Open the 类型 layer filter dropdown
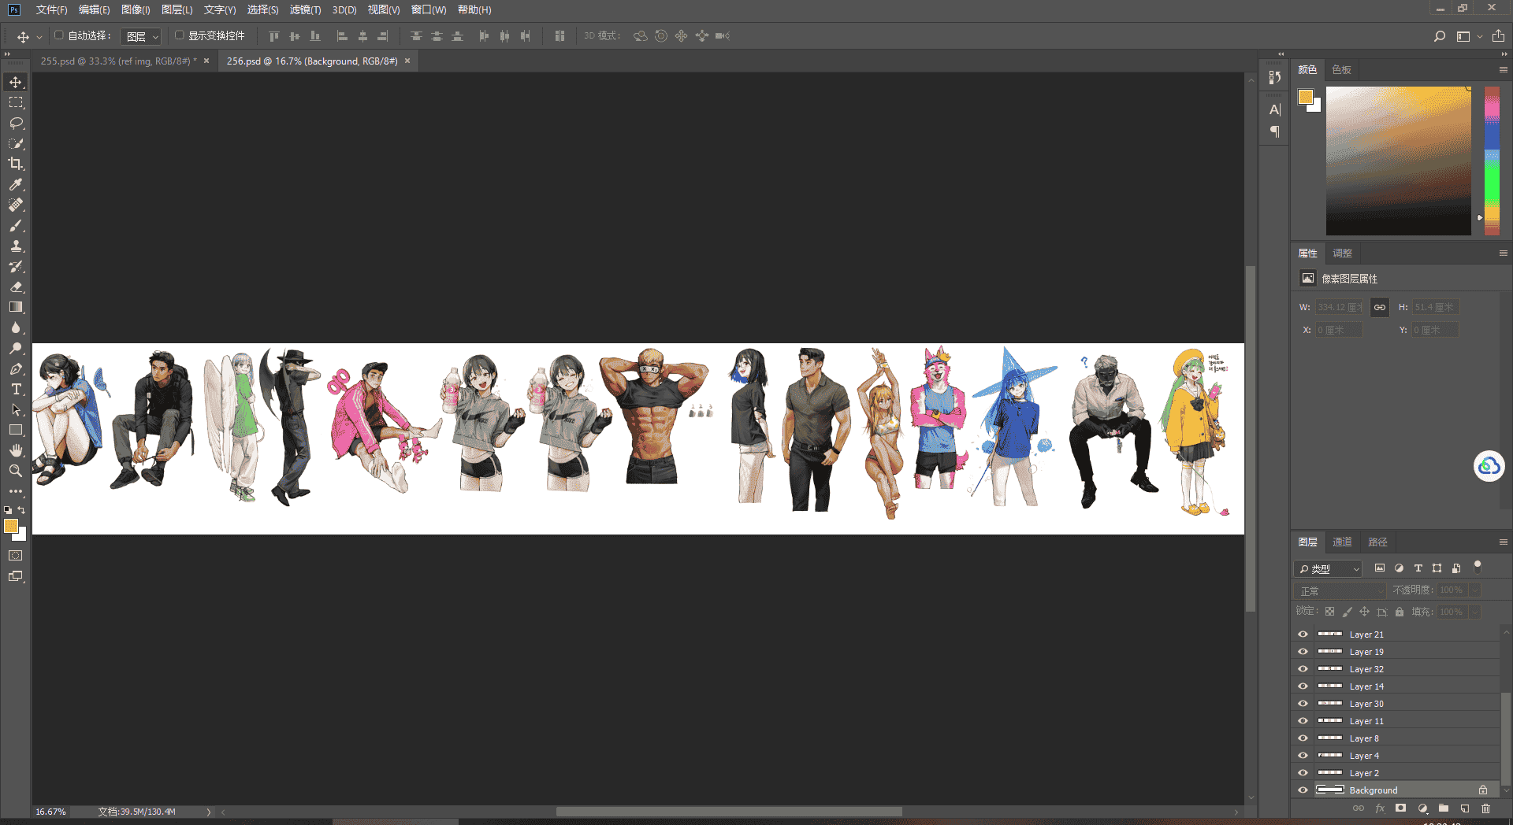Viewport: 1513px width, 825px height. (x=1328, y=568)
